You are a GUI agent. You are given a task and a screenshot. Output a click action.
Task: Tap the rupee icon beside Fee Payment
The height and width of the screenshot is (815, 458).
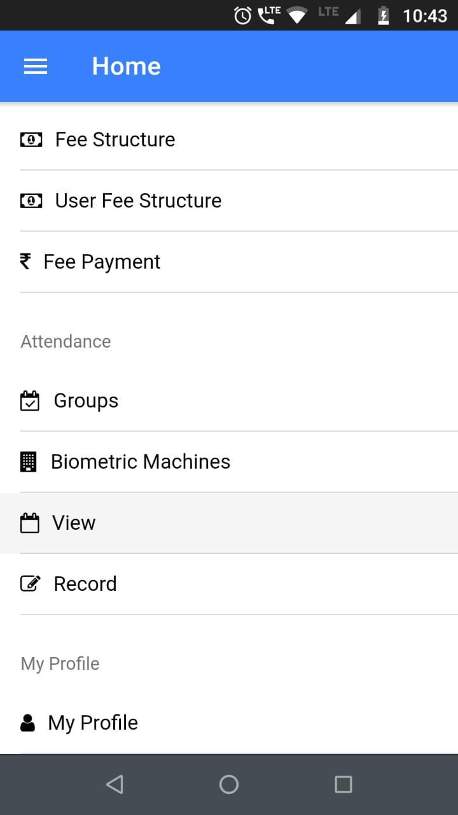click(25, 261)
